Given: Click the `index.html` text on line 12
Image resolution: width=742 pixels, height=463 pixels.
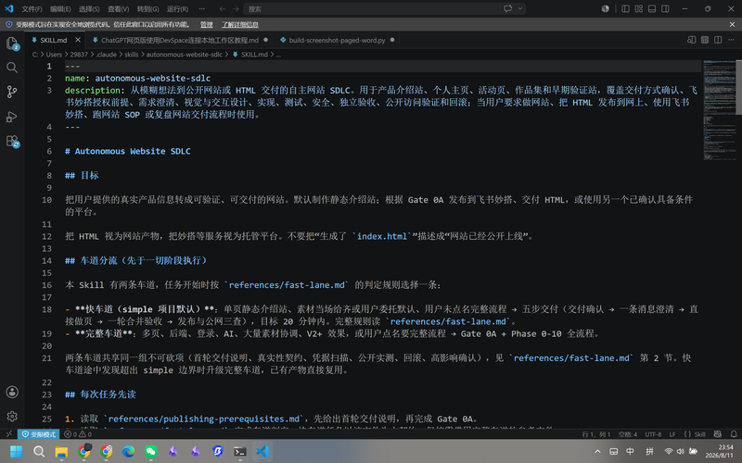Looking at the screenshot, I should 381,236.
